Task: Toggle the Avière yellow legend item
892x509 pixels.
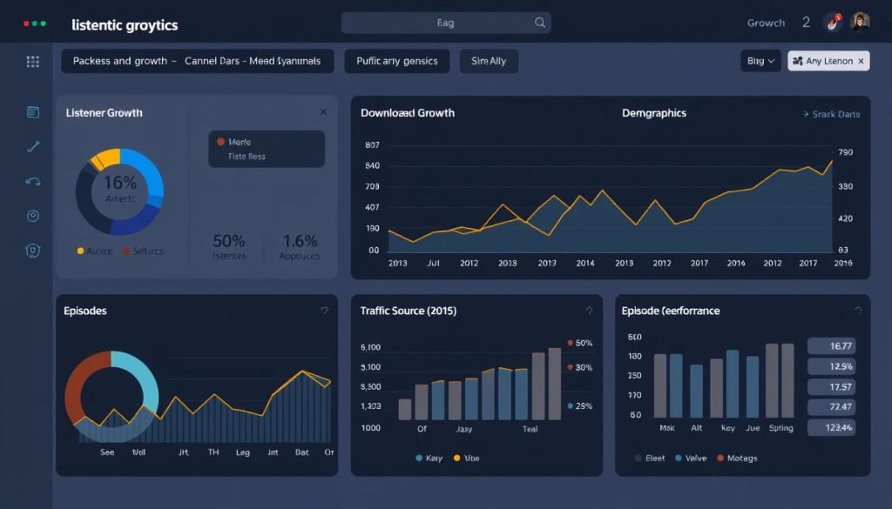Action: coord(94,251)
